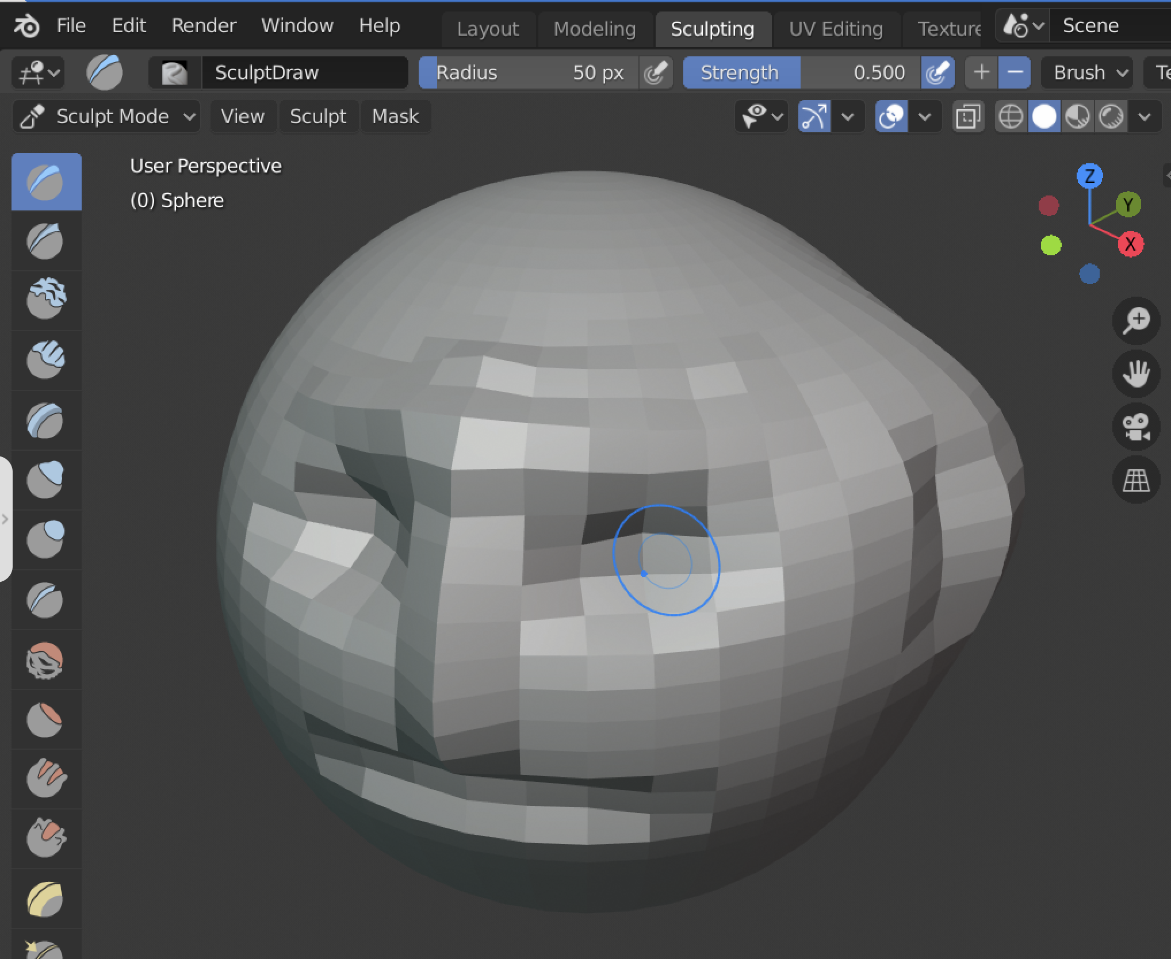Open the Render menu
Image resolution: width=1171 pixels, height=959 pixels.
[204, 26]
